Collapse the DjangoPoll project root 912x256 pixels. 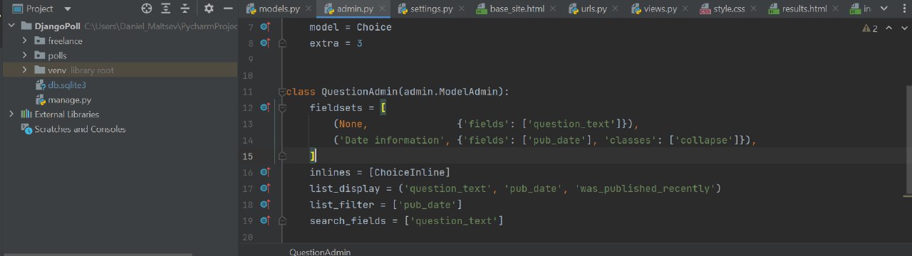click(11, 26)
